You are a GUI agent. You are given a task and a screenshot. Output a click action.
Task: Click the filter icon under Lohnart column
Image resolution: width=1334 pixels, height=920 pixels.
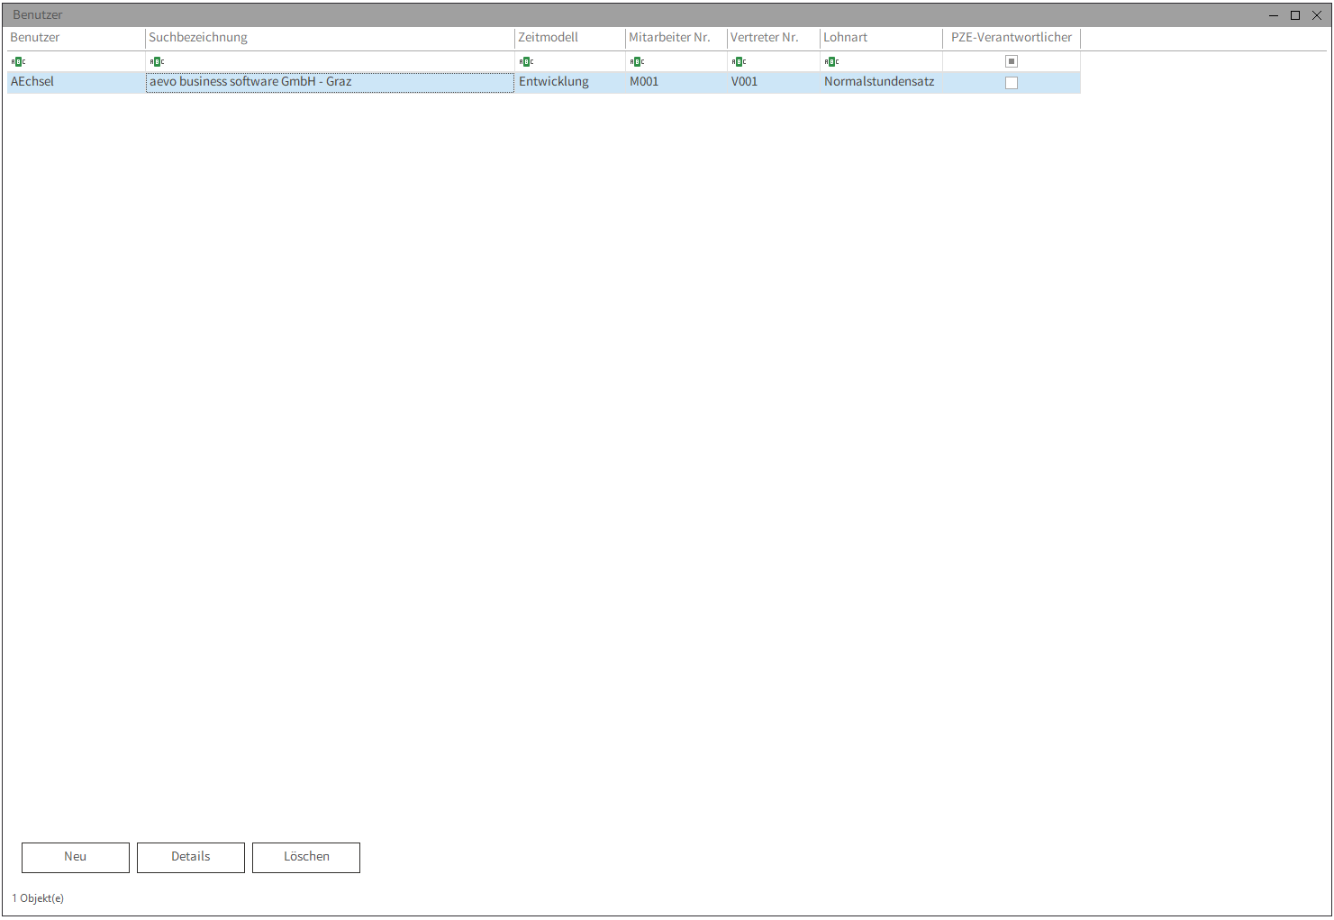coord(831,62)
